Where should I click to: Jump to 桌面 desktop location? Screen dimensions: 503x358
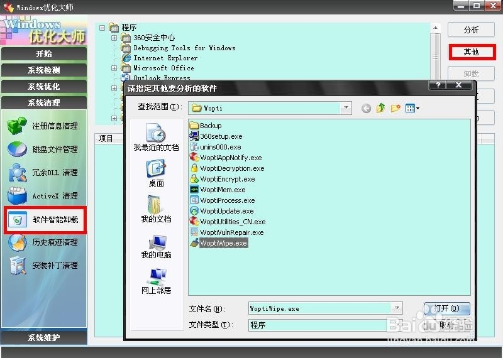tap(156, 173)
